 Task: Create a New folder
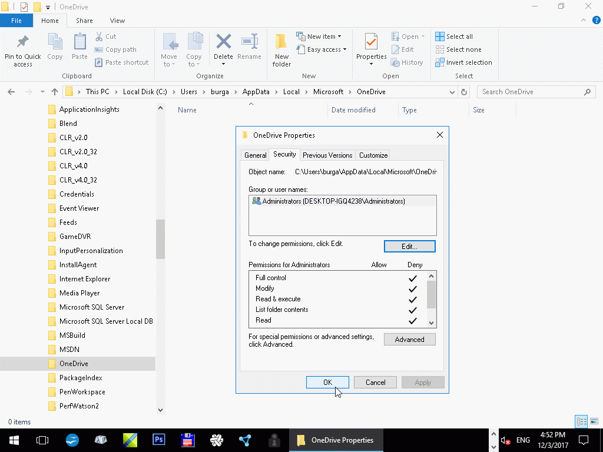[281, 50]
